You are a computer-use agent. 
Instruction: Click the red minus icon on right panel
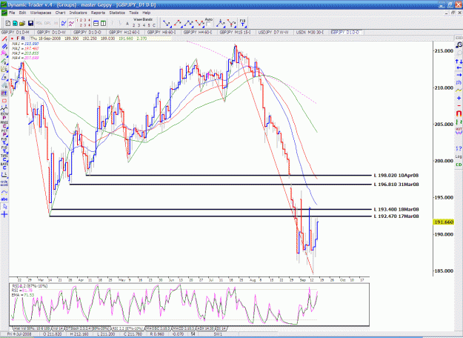[459, 105]
